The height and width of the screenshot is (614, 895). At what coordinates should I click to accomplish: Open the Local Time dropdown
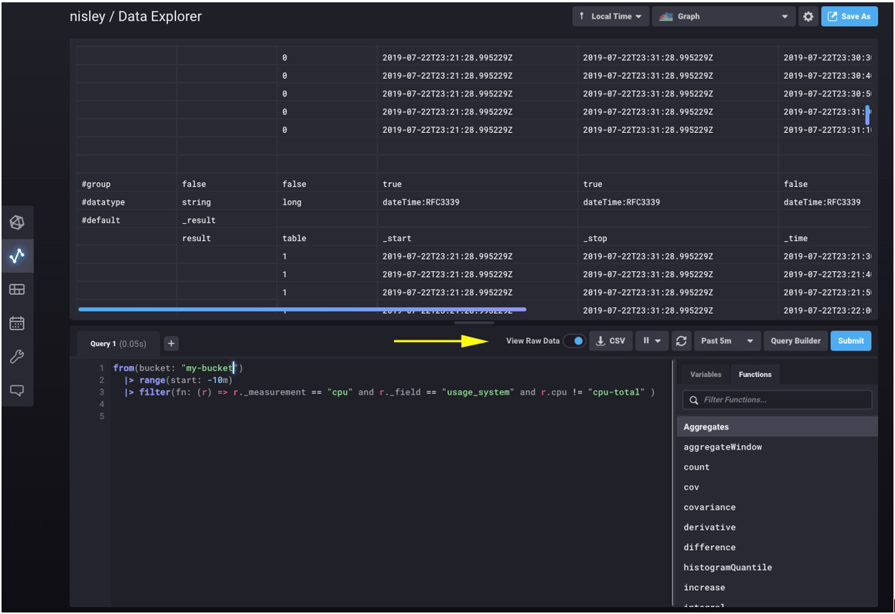point(611,16)
